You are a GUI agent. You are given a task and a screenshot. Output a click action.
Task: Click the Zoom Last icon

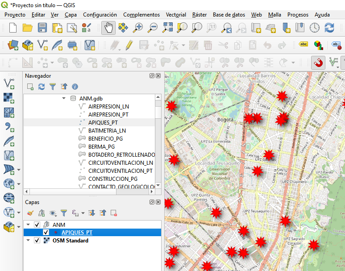click(226, 28)
